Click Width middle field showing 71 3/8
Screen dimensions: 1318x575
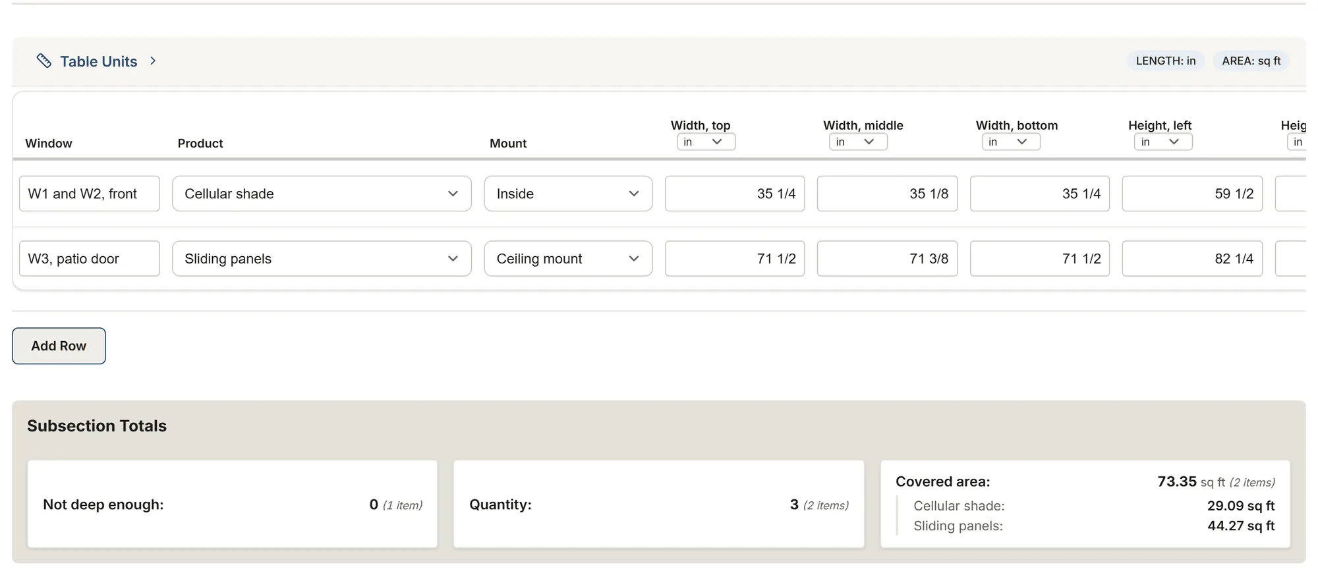pyautogui.click(x=887, y=258)
